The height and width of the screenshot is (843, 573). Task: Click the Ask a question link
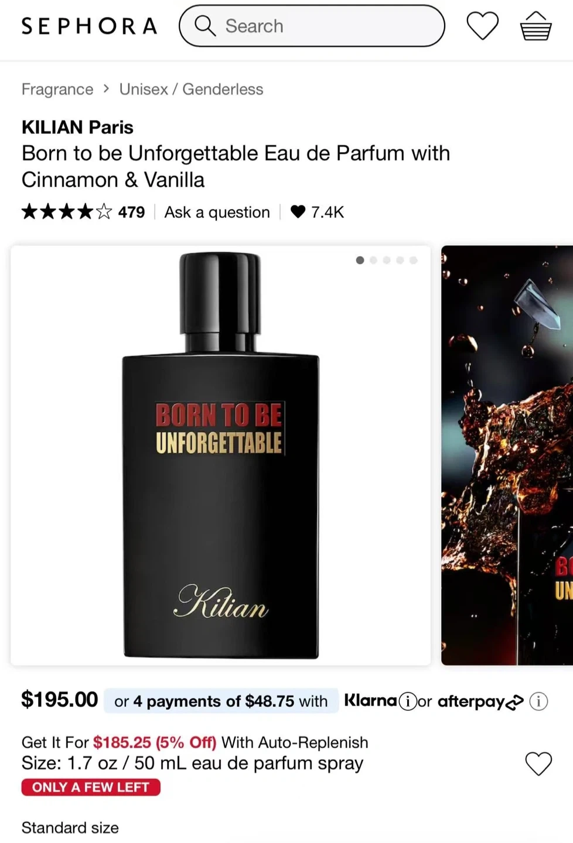tap(217, 212)
